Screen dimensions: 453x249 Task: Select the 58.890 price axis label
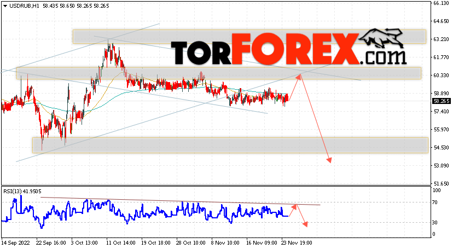pos(441,93)
